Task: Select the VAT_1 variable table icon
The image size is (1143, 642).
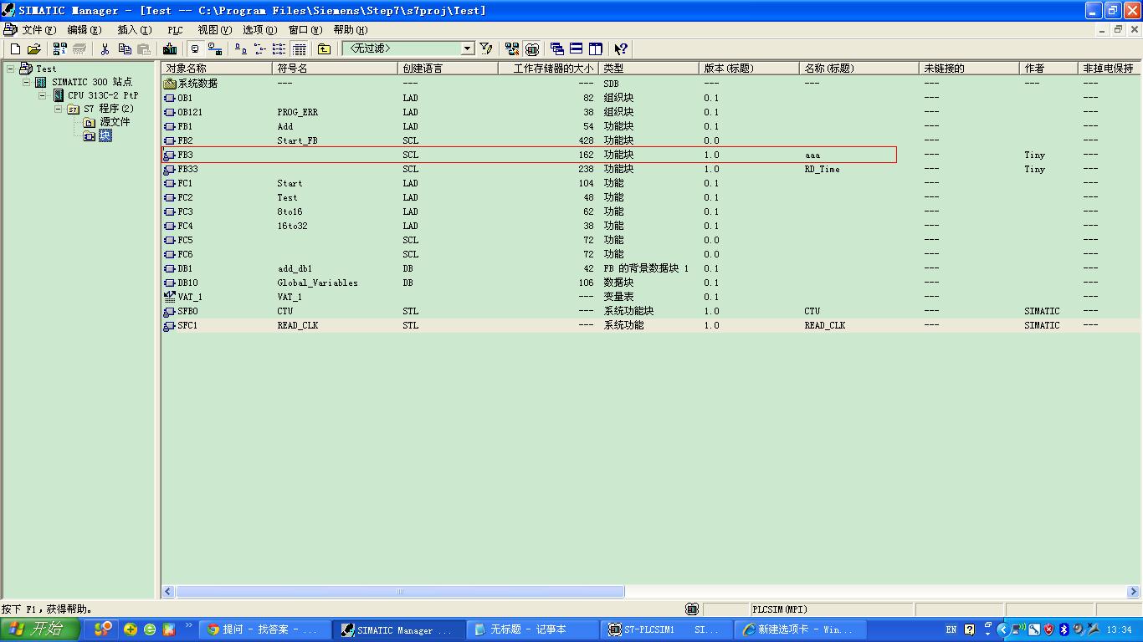Action: [170, 297]
